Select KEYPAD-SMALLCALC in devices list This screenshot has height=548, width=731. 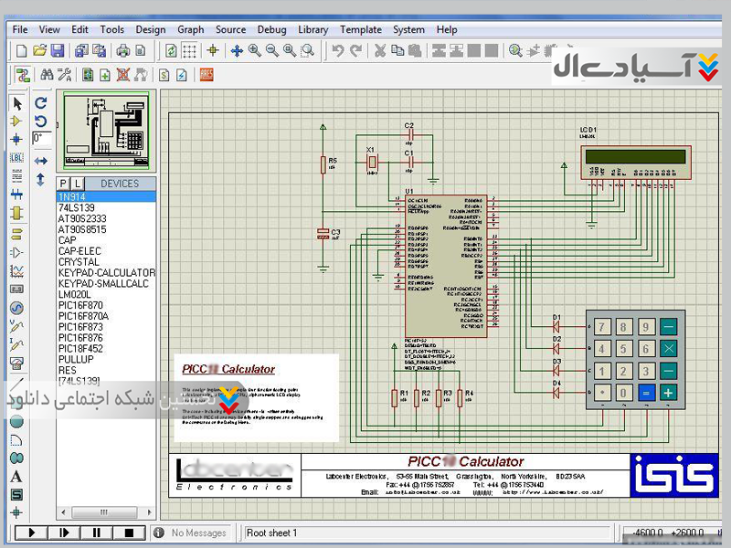point(103,284)
